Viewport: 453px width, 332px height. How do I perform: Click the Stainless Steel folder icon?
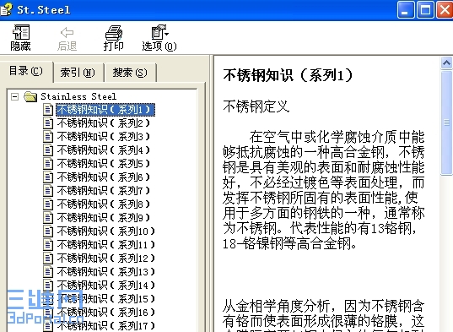(x=30, y=96)
